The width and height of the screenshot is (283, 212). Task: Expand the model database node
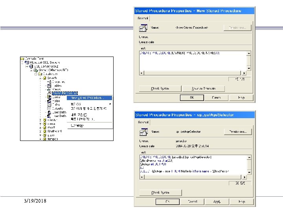tap(40, 124)
